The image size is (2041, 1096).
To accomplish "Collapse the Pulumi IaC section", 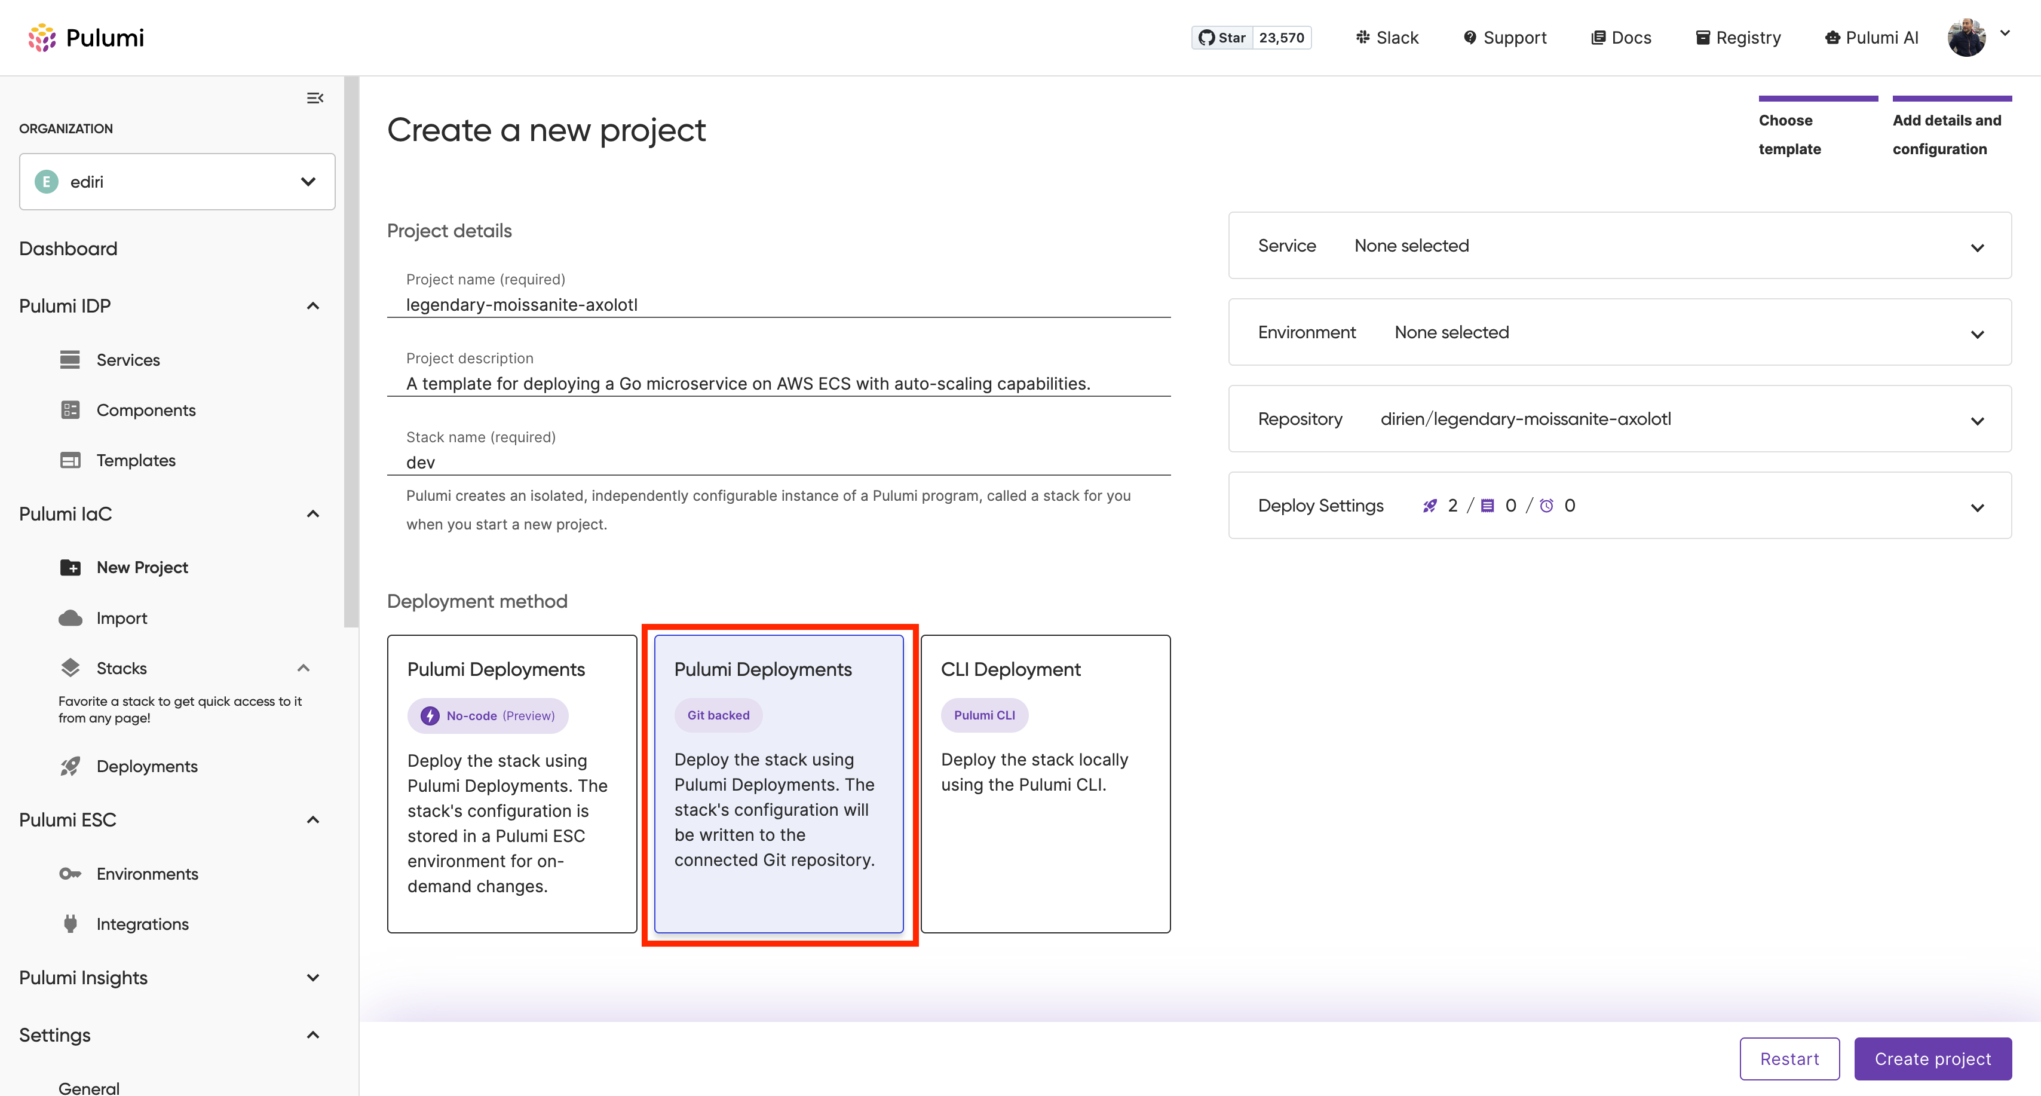I will point(313,513).
